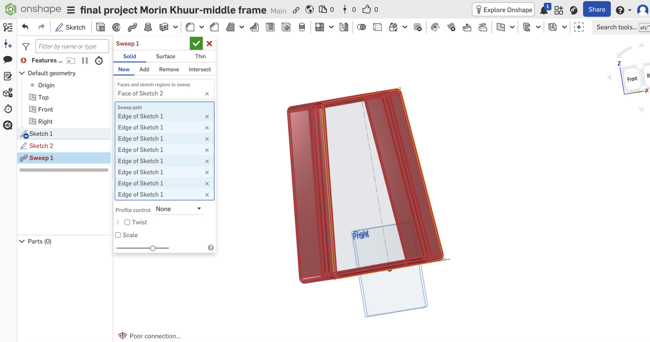The height and width of the screenshot is (342, 650).
Task: Open notifications bell icon
Action: click(x=544, y=10)
